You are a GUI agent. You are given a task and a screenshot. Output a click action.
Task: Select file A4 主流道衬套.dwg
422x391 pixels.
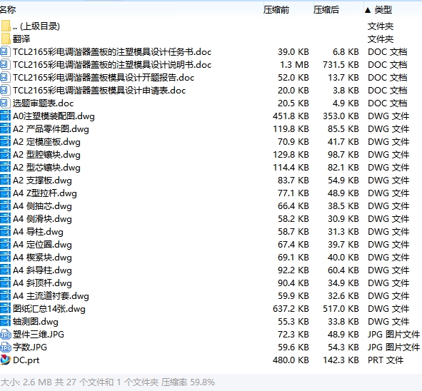[51, 296]
